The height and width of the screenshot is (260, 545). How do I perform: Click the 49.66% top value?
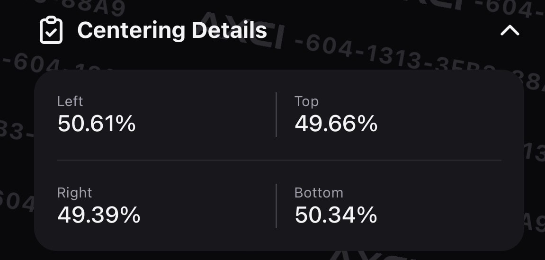pyautogui.click(x=336, y=124)
